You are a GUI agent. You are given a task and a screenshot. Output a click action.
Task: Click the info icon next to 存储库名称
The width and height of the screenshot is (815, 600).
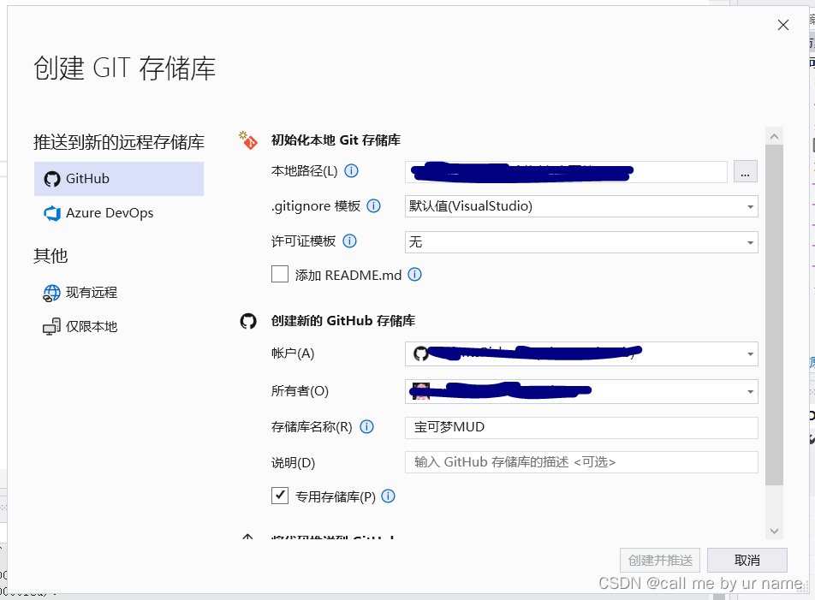point(366,426)
